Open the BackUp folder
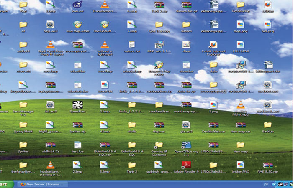The image size is (293, 188). 267,124
